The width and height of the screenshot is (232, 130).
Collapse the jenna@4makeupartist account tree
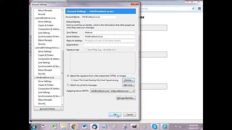[x=35, y=48]
